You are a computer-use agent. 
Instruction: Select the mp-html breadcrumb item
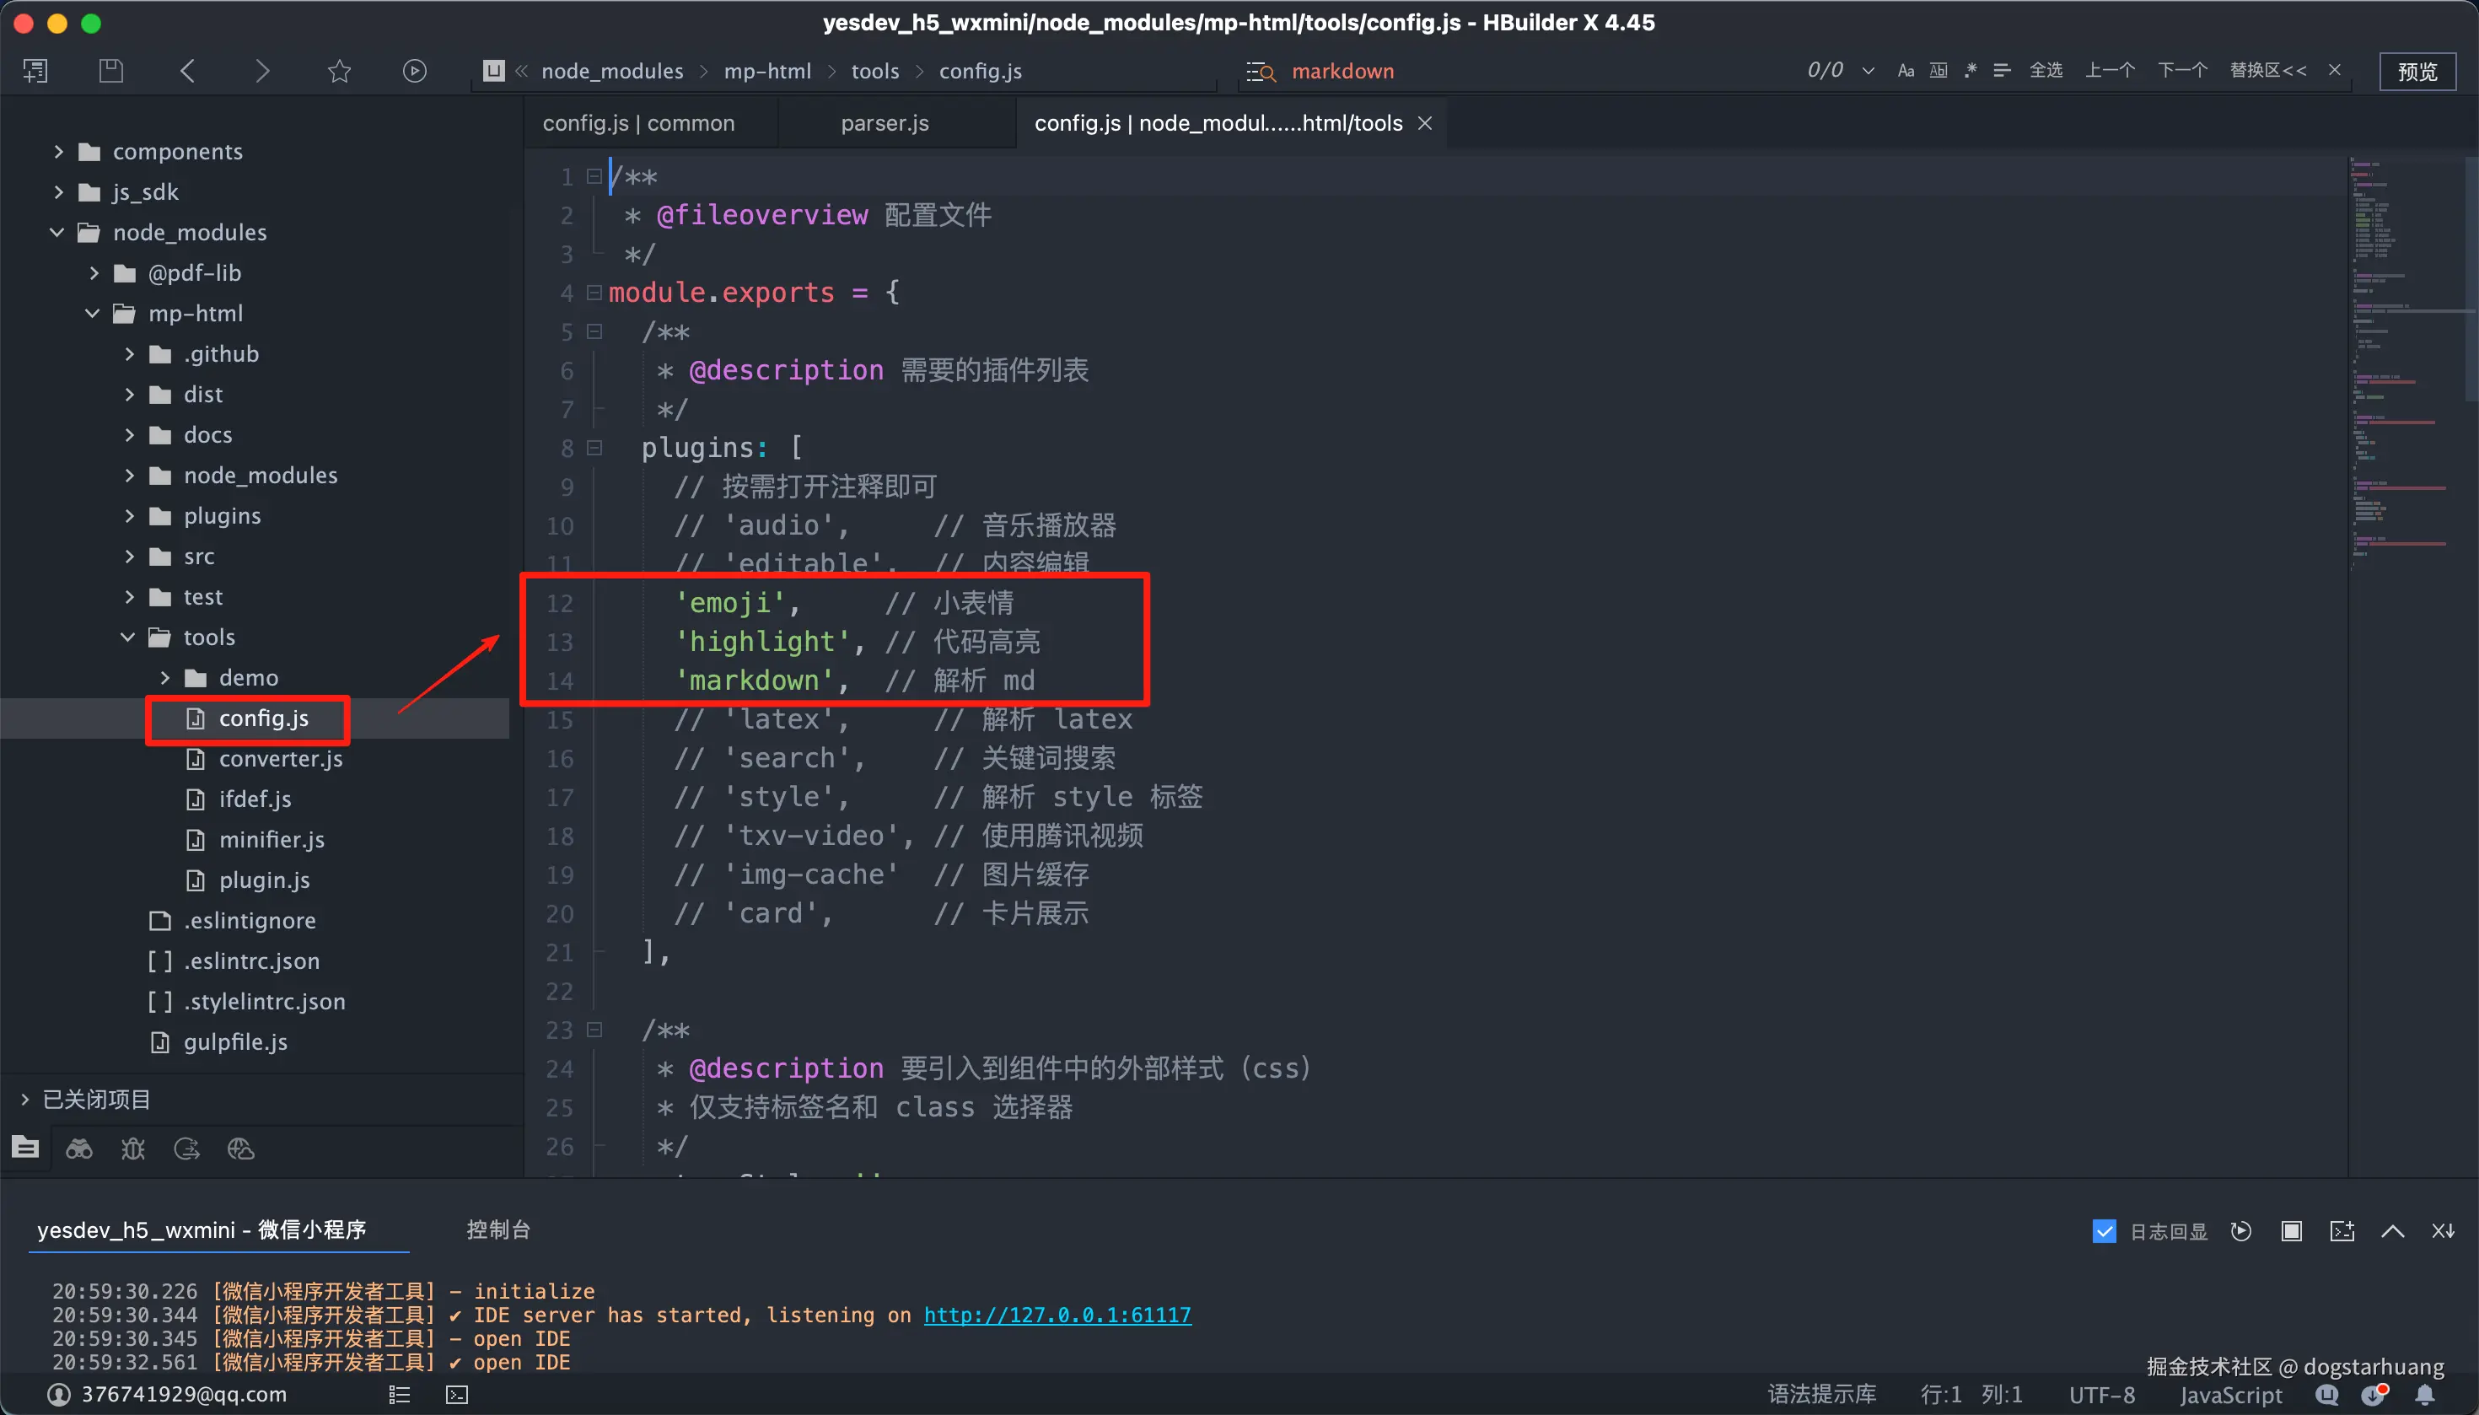pos(766,71)
